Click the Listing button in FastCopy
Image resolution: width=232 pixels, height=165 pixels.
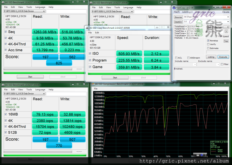click(x=211, y=57)
